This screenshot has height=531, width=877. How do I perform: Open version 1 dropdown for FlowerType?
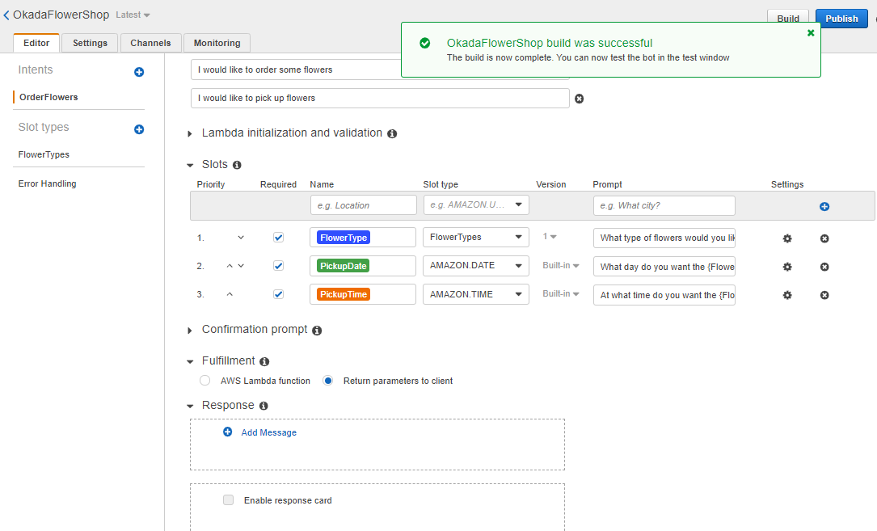(550, 237)
